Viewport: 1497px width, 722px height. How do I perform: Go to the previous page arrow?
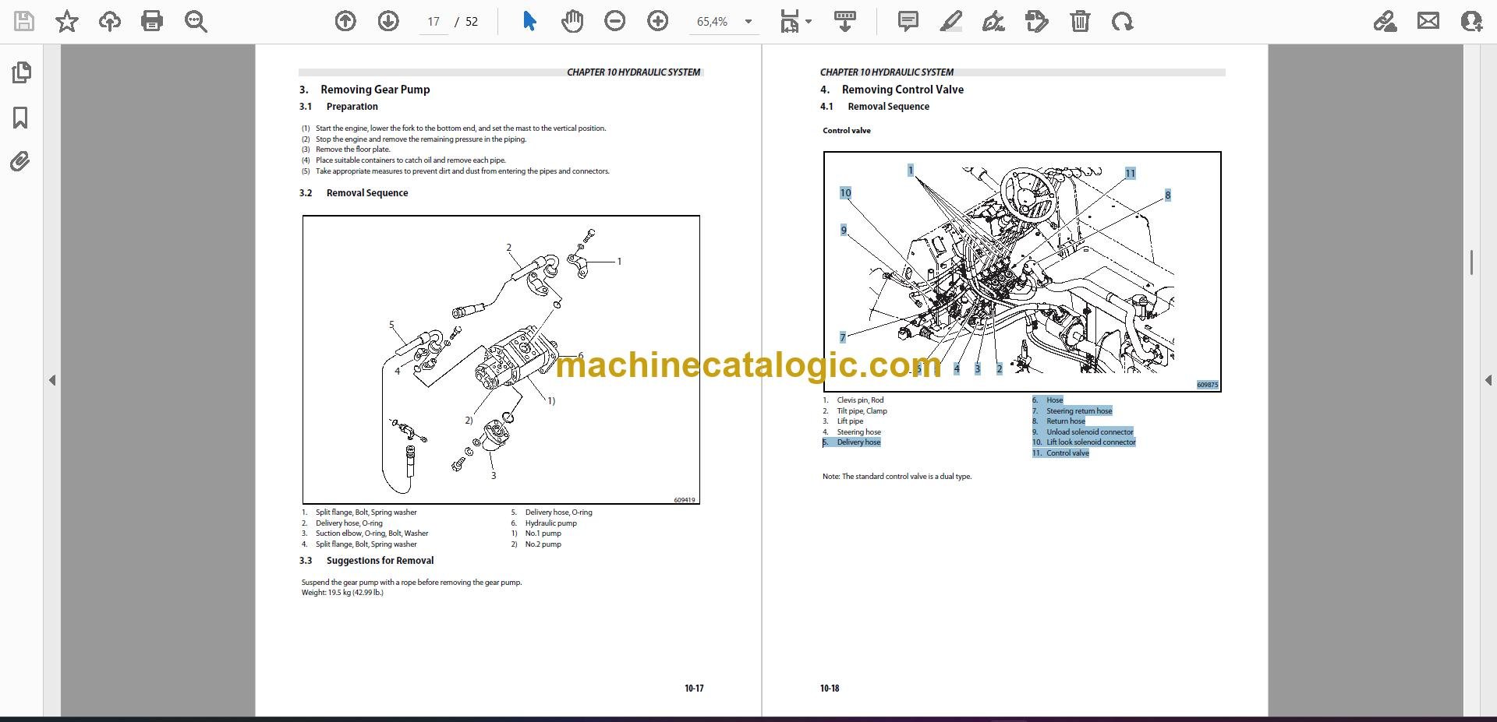345,21
